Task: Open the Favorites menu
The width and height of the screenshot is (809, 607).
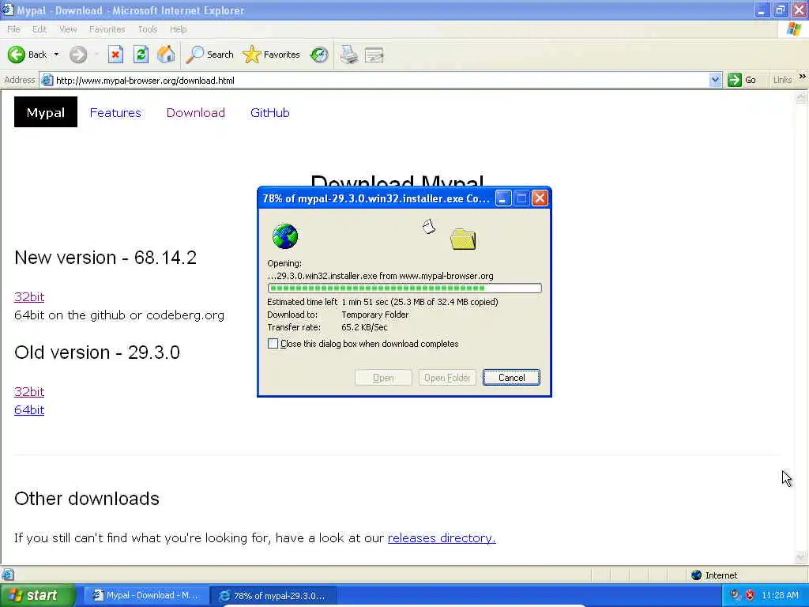Action: pos(107,29)
